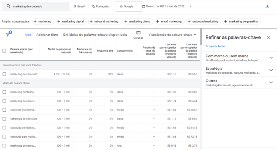Check the 'marketing conteudo' row checkbox
The width and height of the screenshot is (277, 150).
(4, 92)
